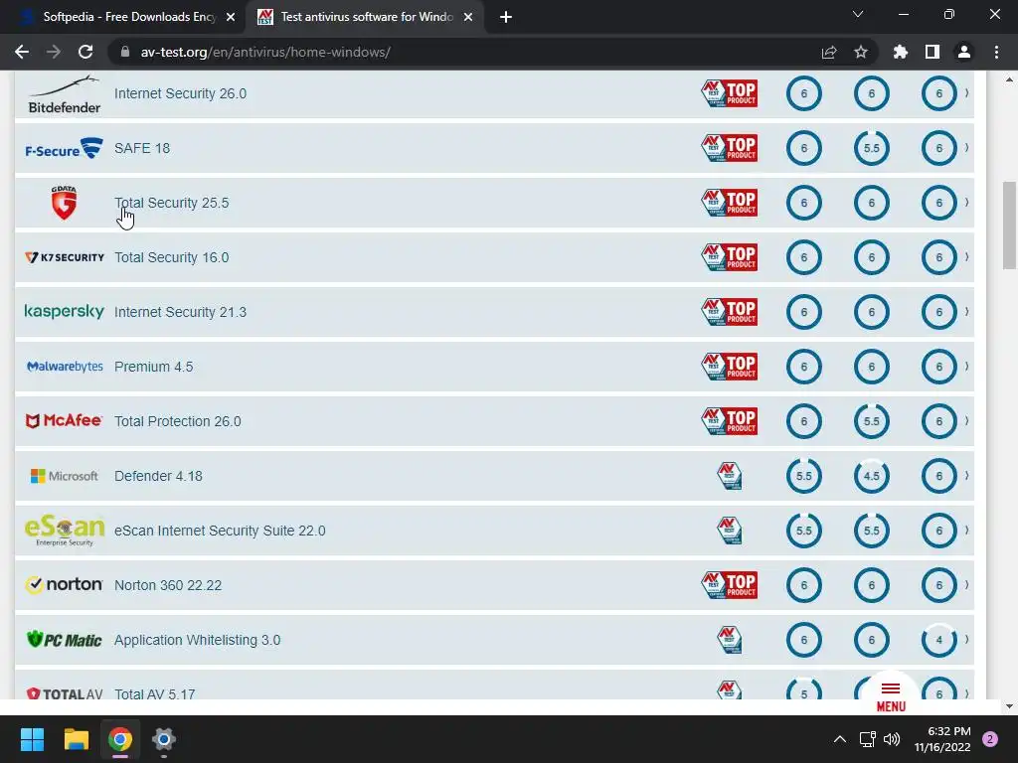Screen dimensions: 1018x763
Task: Expand F-Secure row with its right chevron
Action: pyautogui.click(x=966, y=148)
